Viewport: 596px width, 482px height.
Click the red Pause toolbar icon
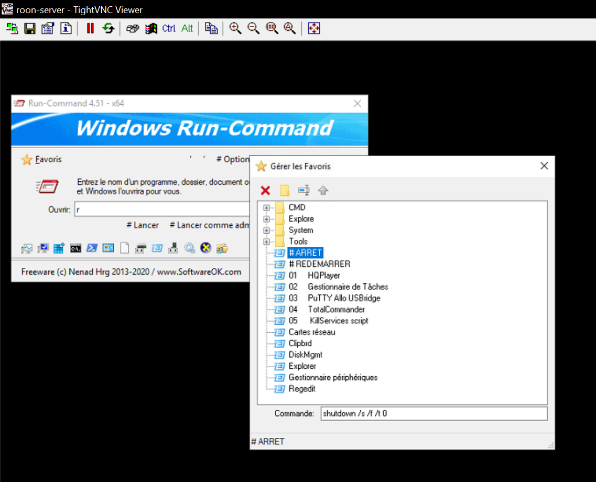pyautogui.click(x=90, y=28)
